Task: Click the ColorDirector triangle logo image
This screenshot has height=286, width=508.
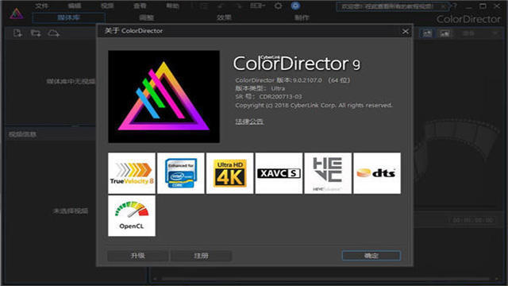Action: pyautogui.click(x=164, y=97)
